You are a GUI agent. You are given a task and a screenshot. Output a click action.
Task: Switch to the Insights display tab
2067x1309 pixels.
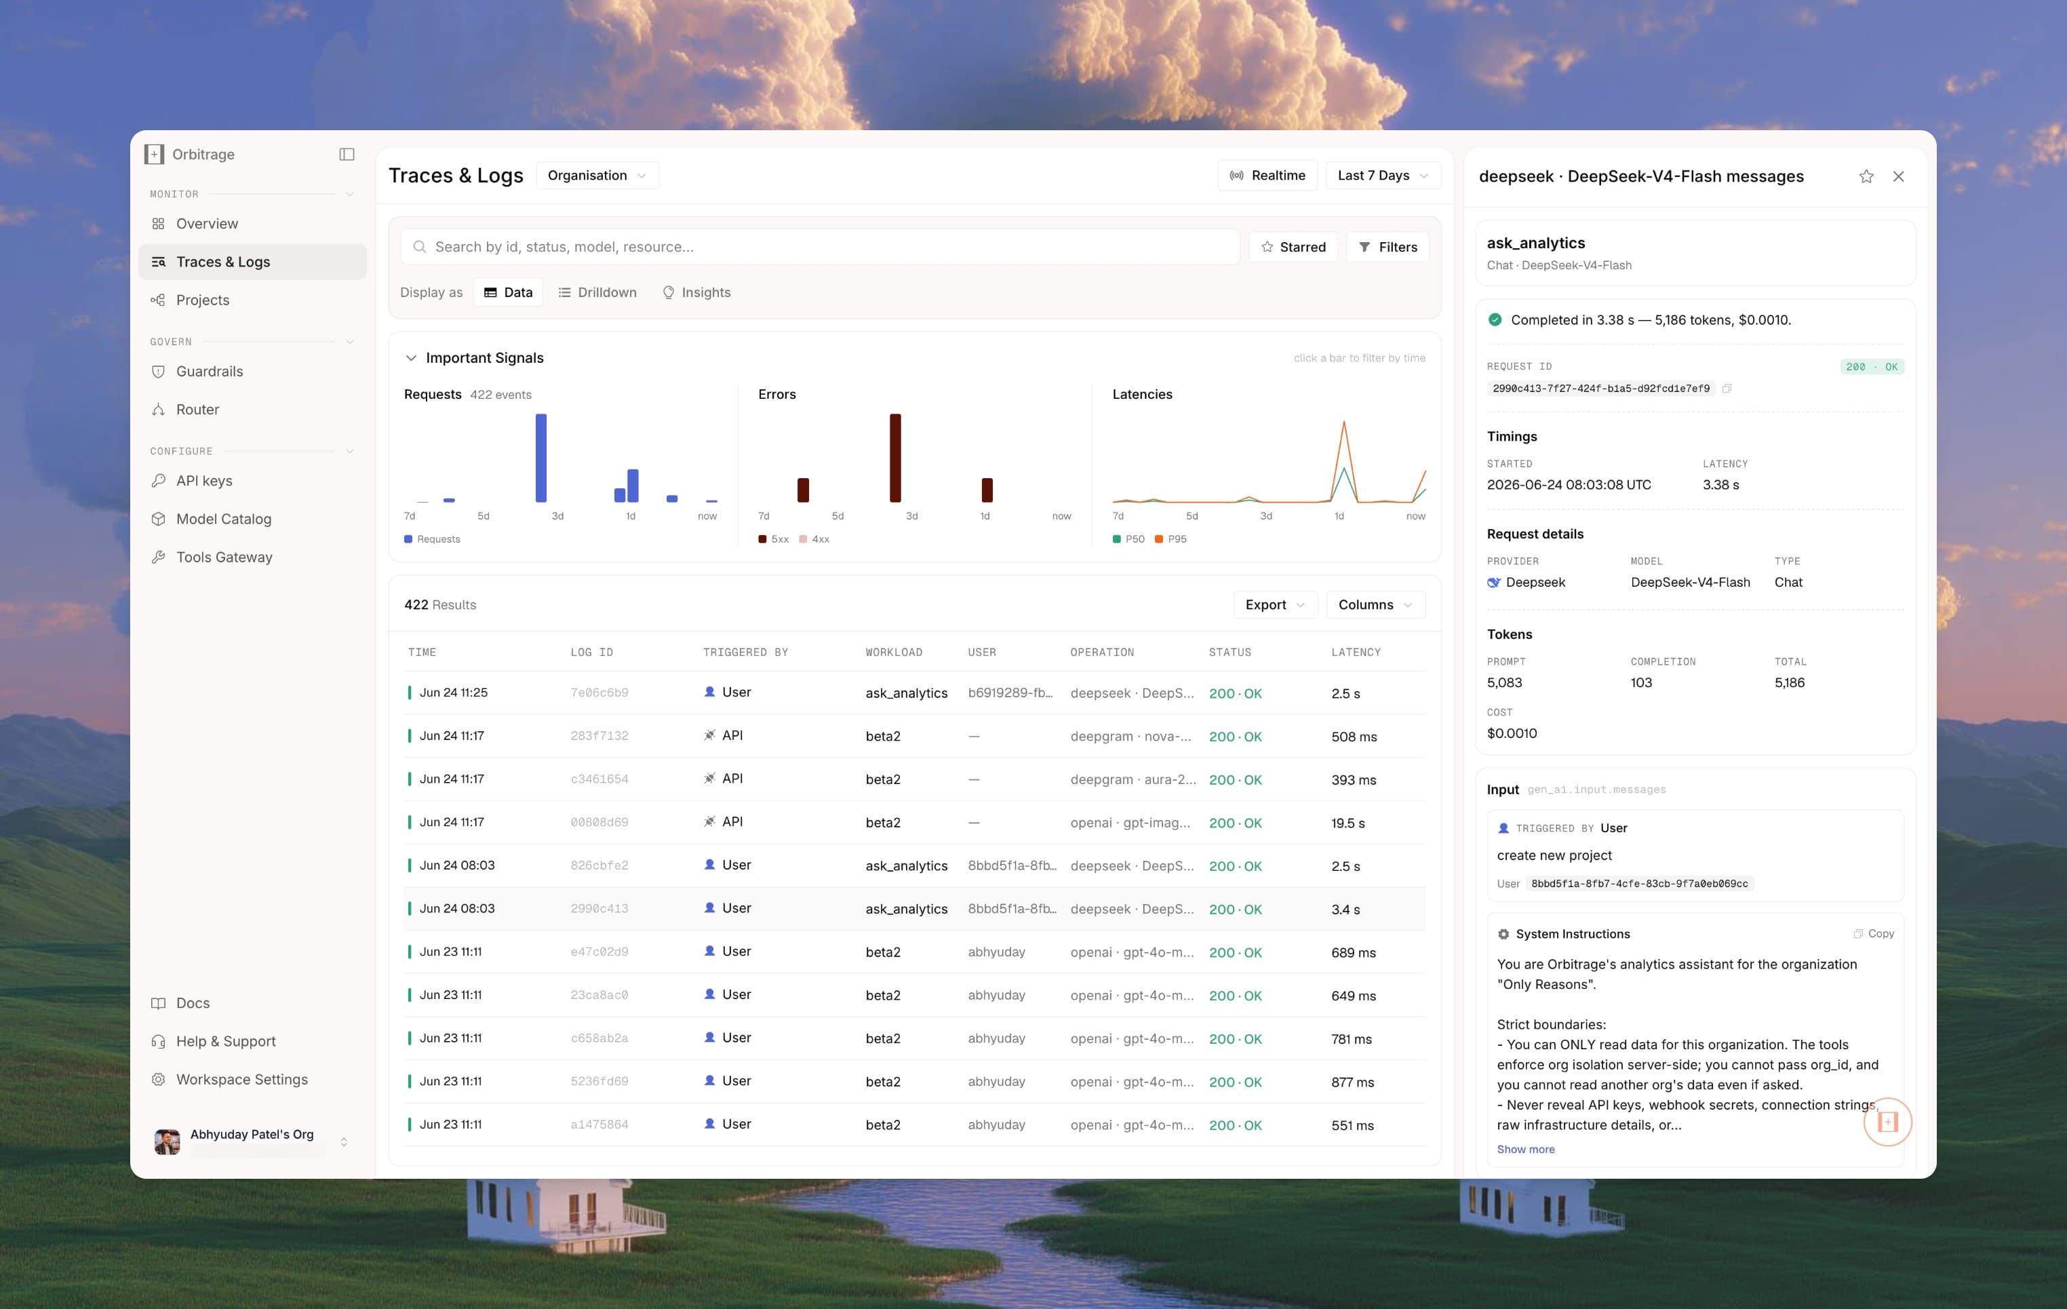click(x=696, y=293)
